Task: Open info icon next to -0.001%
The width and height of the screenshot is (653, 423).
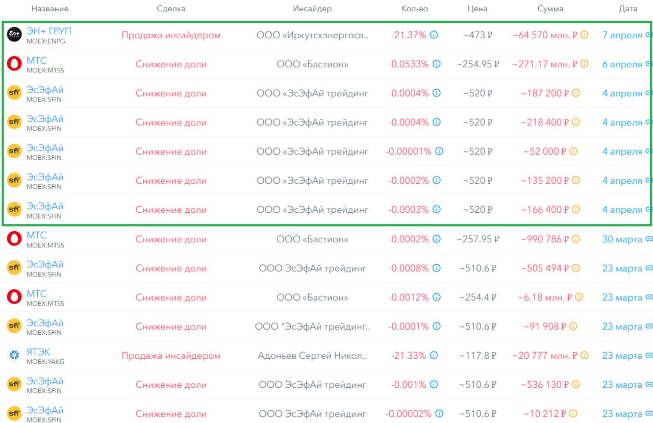Action: (434, 385)
